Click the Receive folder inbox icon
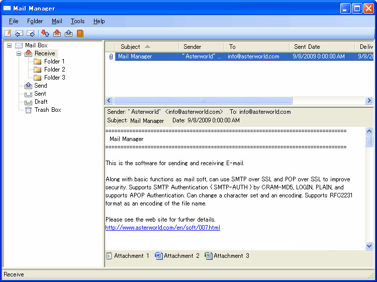The height and width of the screenshot is (282, 377). click(28, 53)
